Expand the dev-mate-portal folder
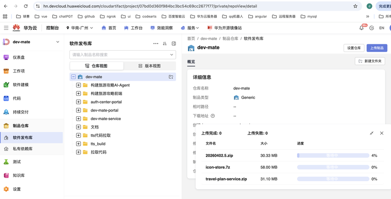Image resolution: width=391 pixels, height=199 pixels. point(78,110)
